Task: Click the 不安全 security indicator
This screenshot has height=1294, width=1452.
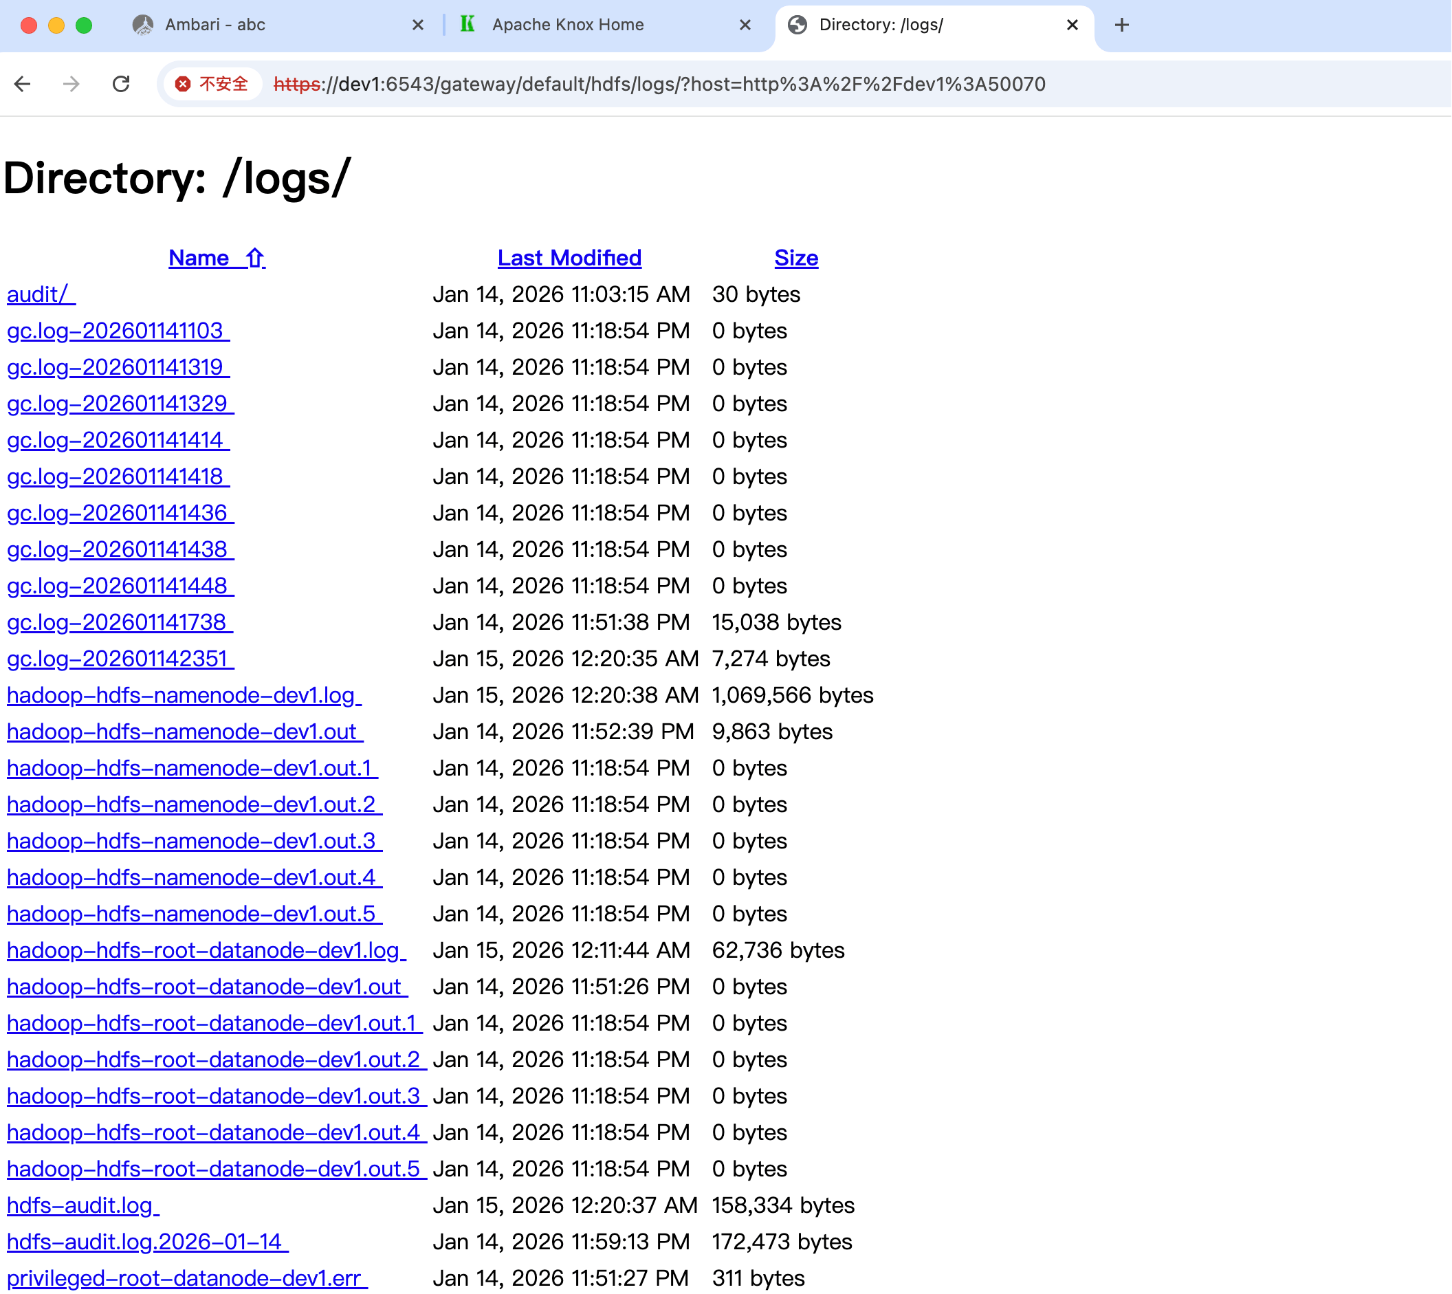Action: tap(212, 84)
